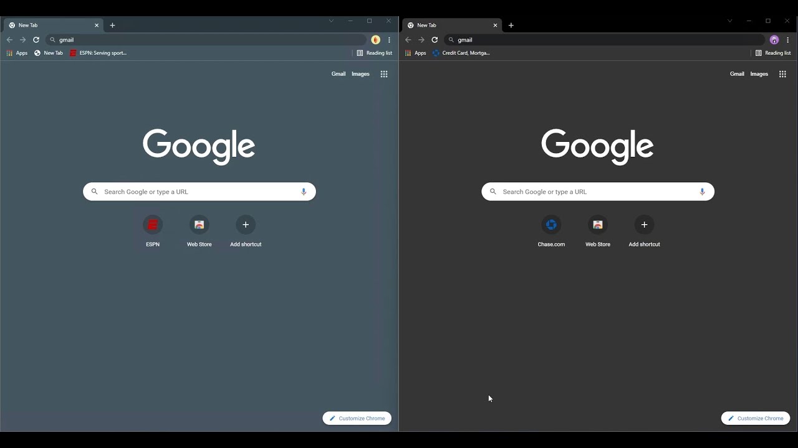
Task: Open the Apps bookmark in the left window
Action: click(17, 53)
